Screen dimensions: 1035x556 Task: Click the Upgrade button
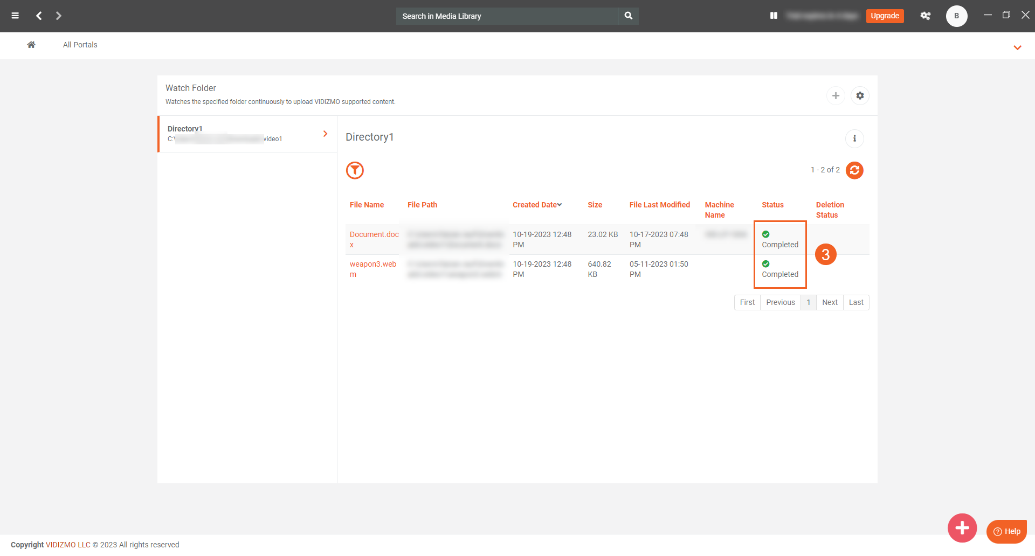885,16
